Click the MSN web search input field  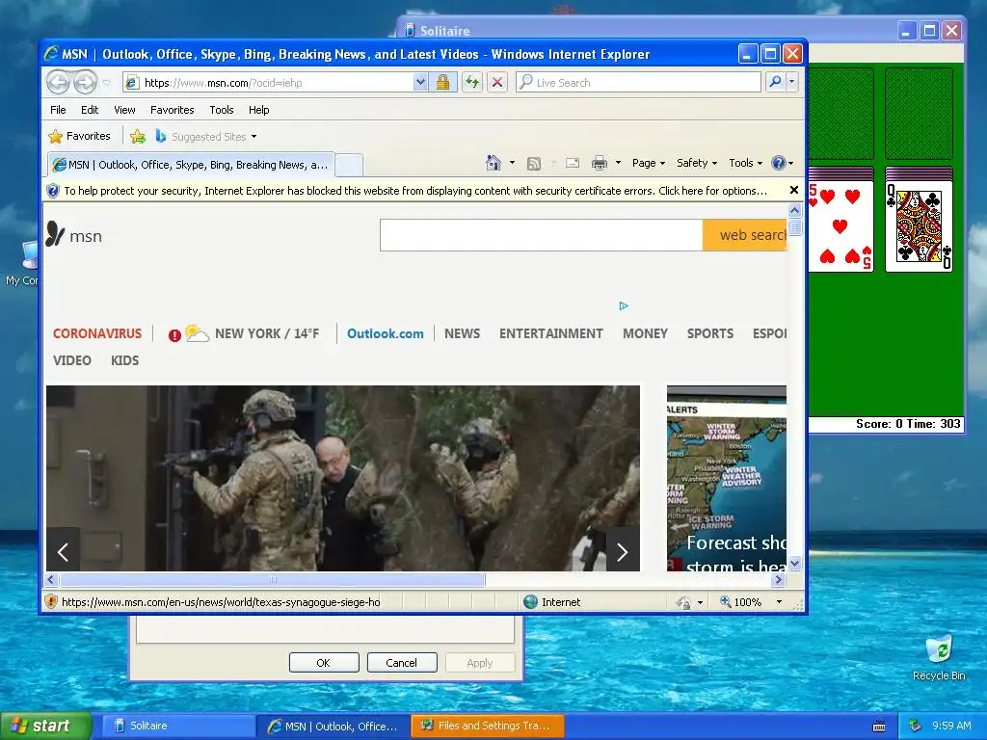pos(542,235)
